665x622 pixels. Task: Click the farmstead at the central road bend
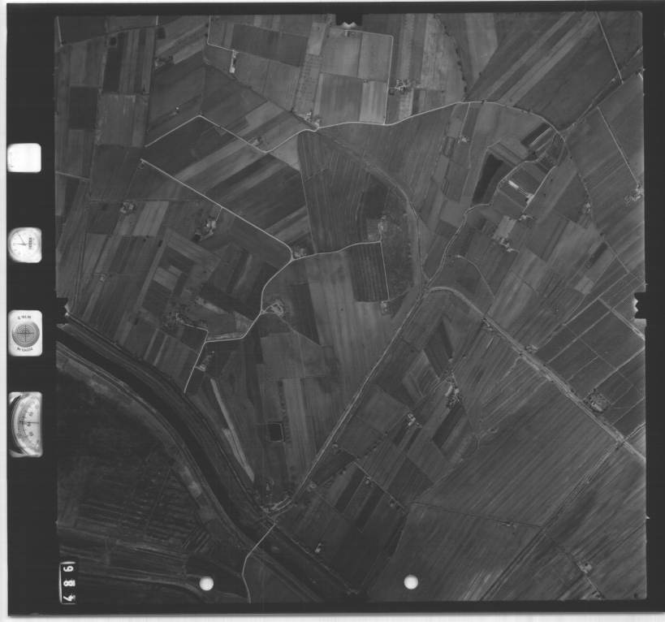277,308
